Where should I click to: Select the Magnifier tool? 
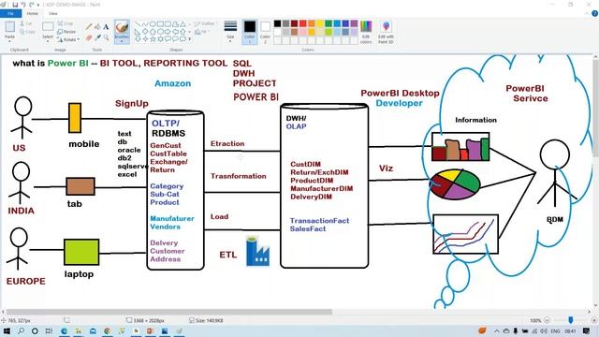click(106, 37)
